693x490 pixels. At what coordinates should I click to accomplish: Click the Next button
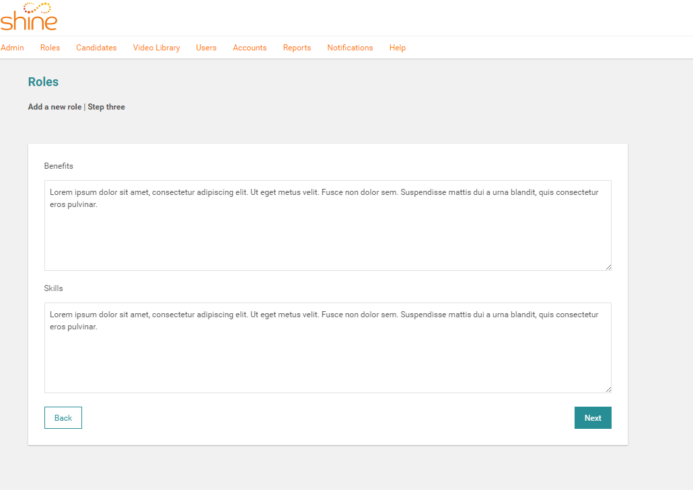pyautogui.click(x=593, y=417)
